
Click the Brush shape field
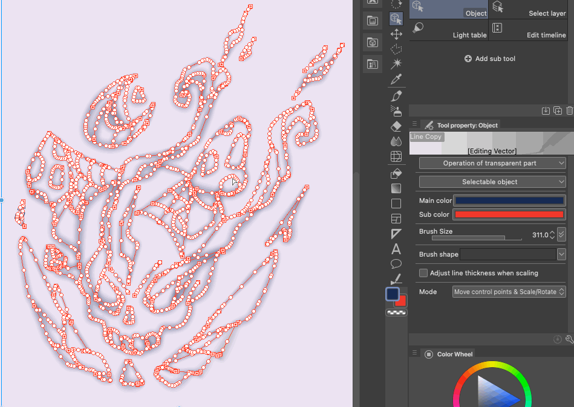[507, 254]
